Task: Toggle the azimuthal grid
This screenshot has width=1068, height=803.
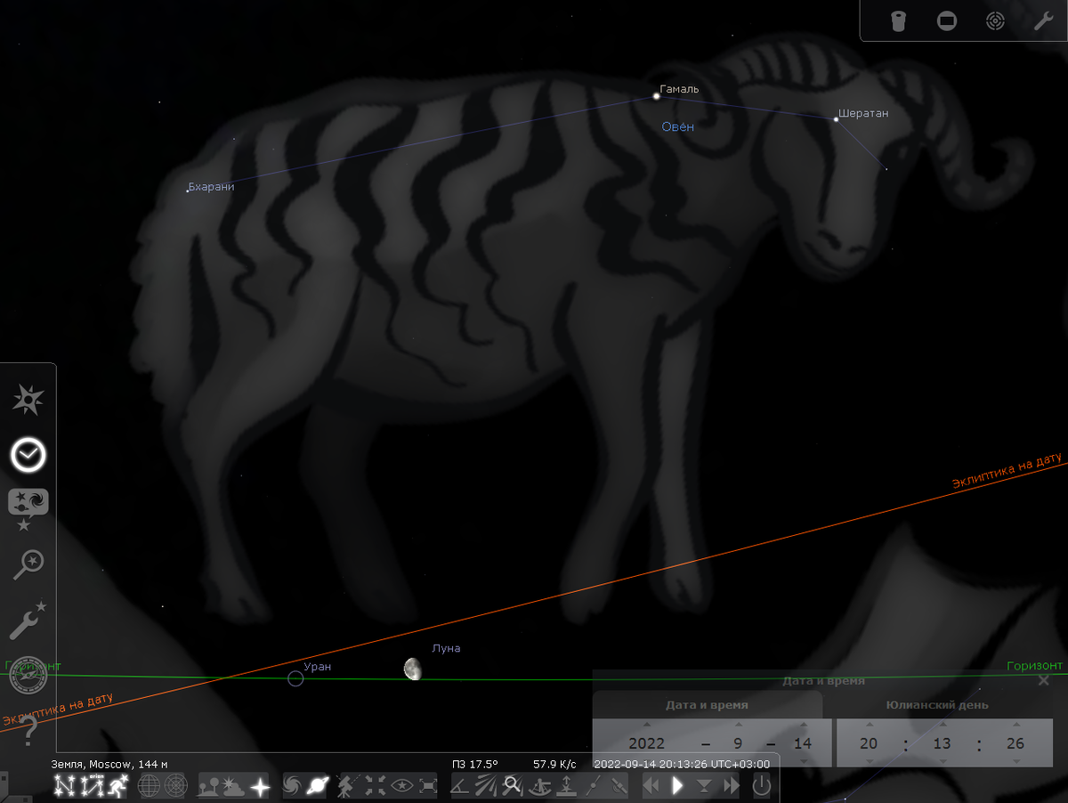Action: click(175, 785)
